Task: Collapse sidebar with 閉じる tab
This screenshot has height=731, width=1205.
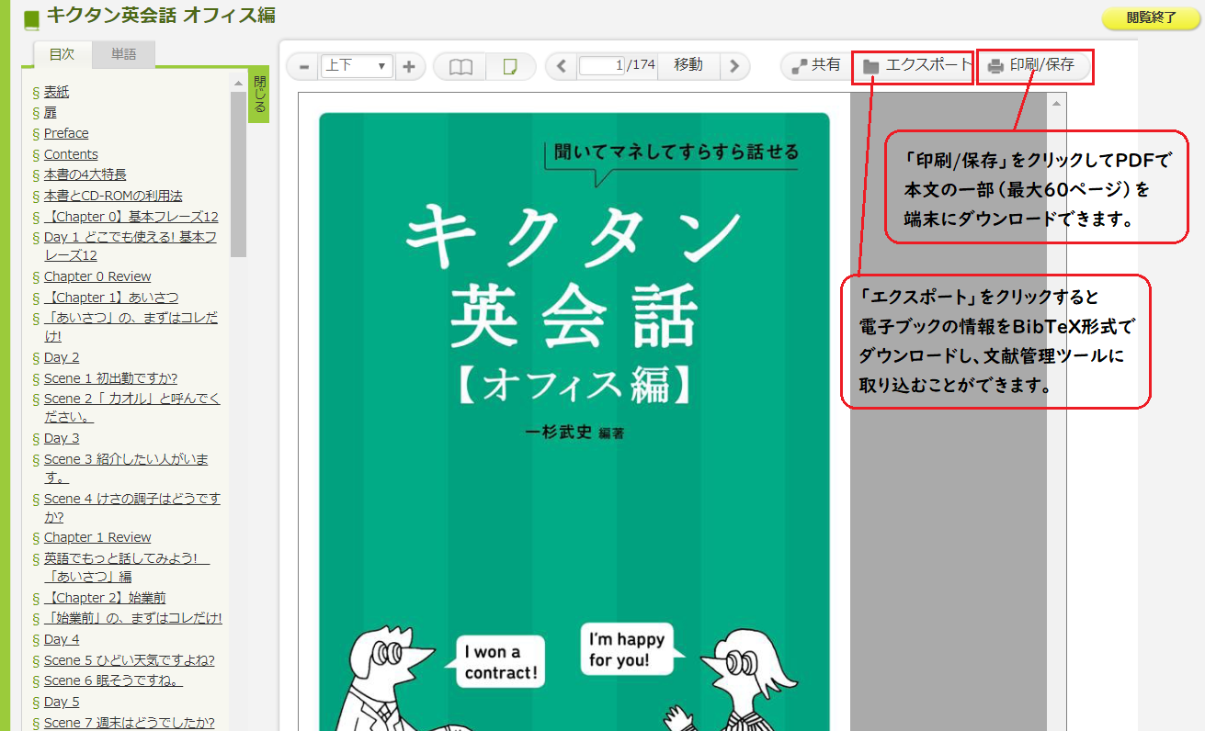Action: (x=259, y=95)
